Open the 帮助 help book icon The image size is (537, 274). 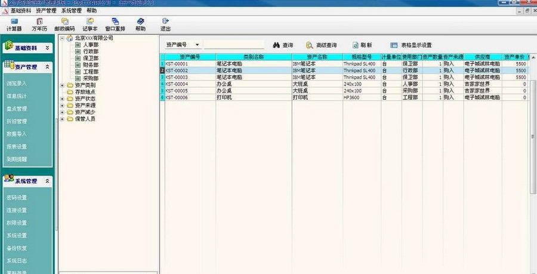pyautogui.click(x=140, y=21)
